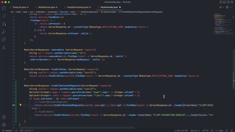Open the Testing flask view
The width and height of the screenshot is (235, 132).
[x=4, y=47]
